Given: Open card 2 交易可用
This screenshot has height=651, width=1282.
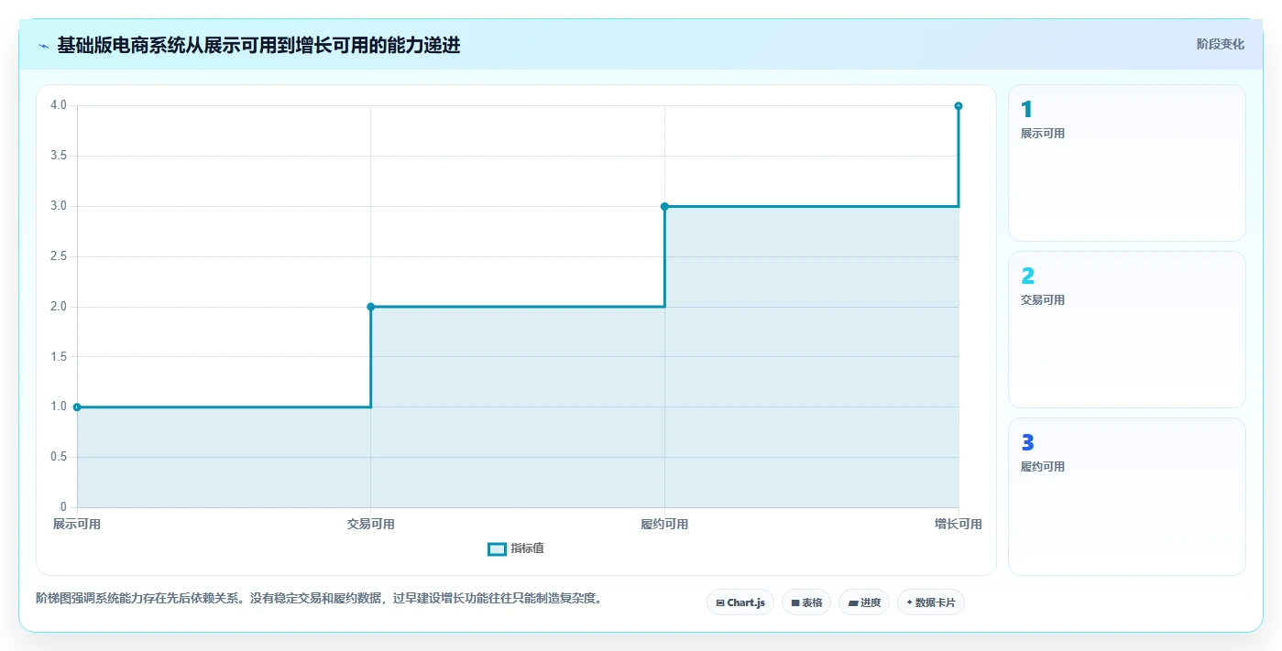Looking at the screenshot, I should click(1127, 330).
